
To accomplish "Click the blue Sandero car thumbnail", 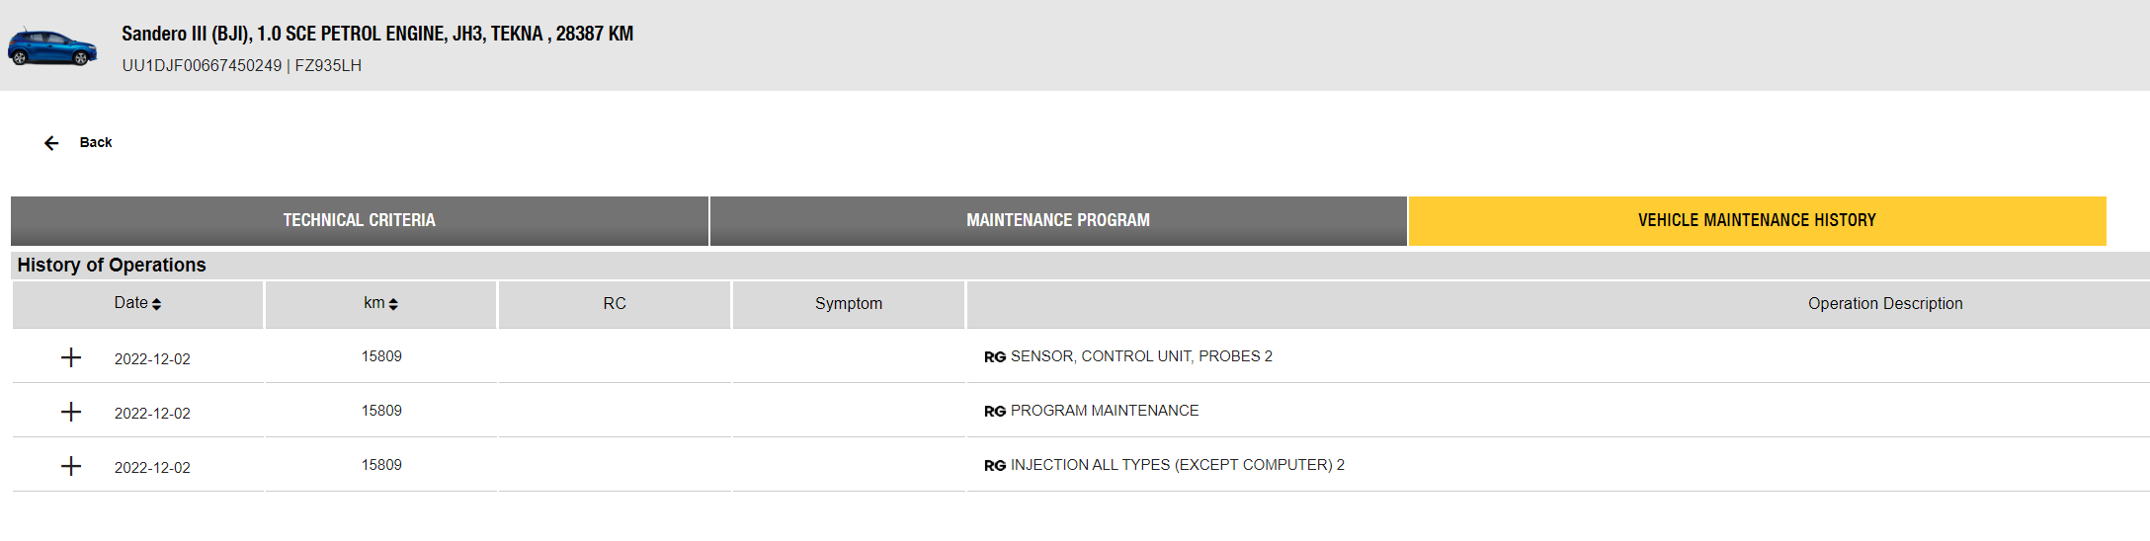I will click(52, 47).
